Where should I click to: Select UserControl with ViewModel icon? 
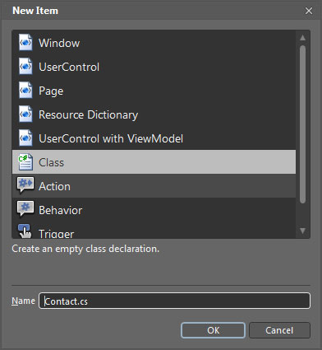click(25, 138)
